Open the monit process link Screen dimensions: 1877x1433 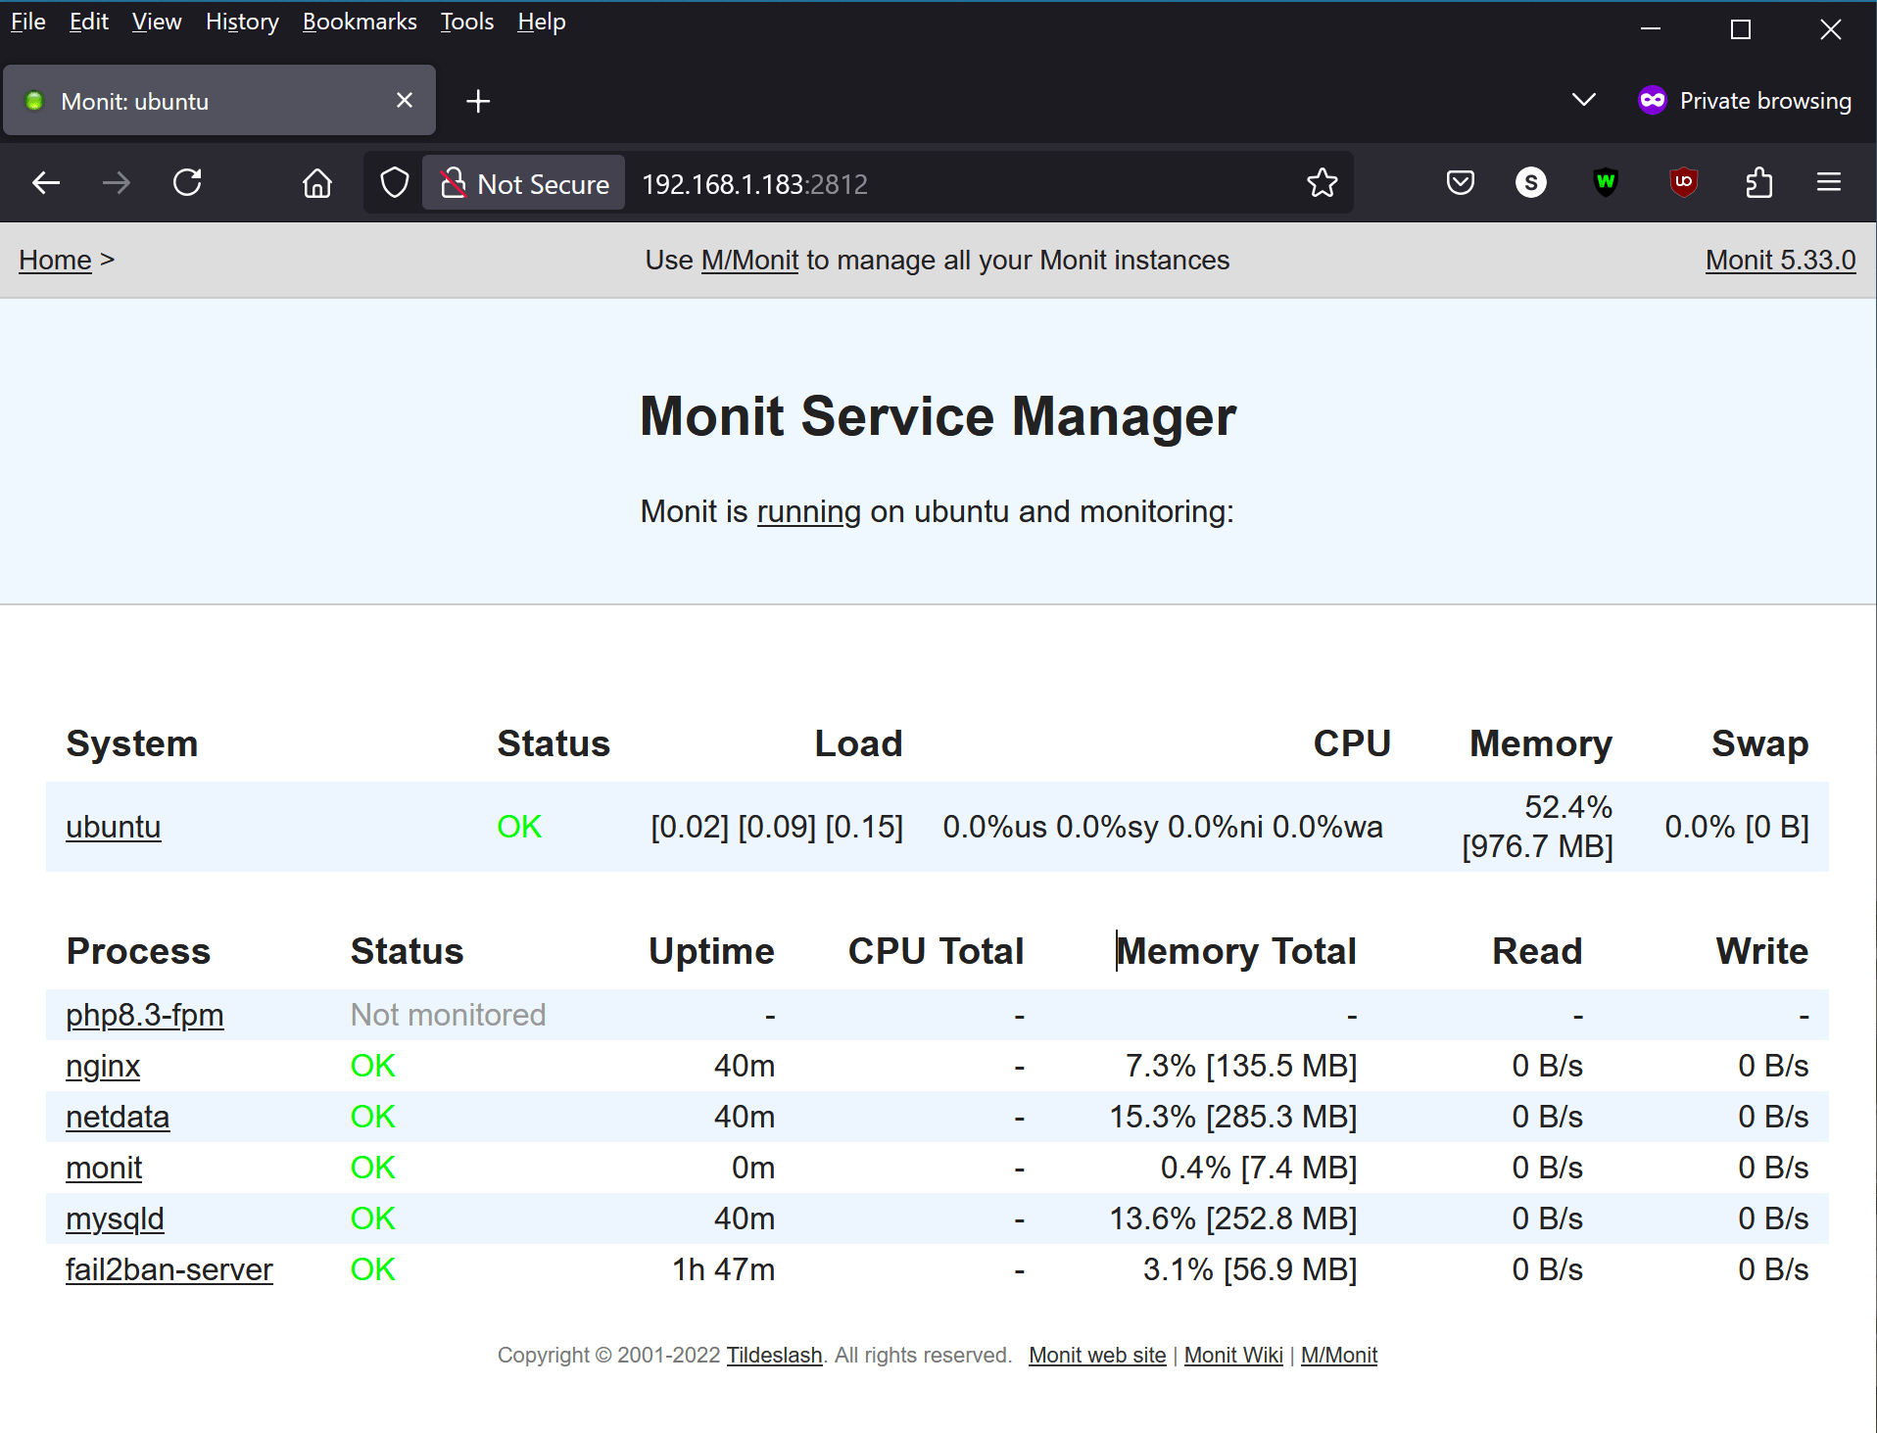[104, 1168]
